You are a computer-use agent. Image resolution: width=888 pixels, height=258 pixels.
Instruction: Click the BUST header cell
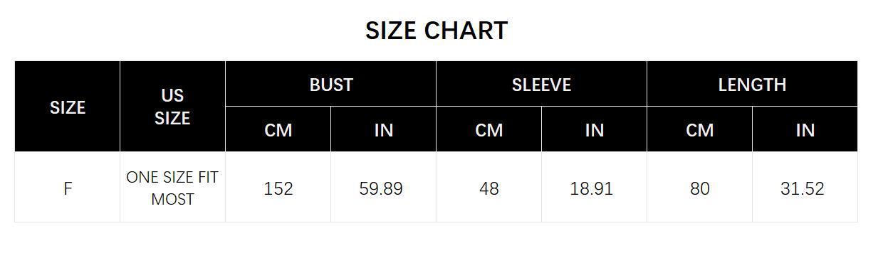coord(331,84)
